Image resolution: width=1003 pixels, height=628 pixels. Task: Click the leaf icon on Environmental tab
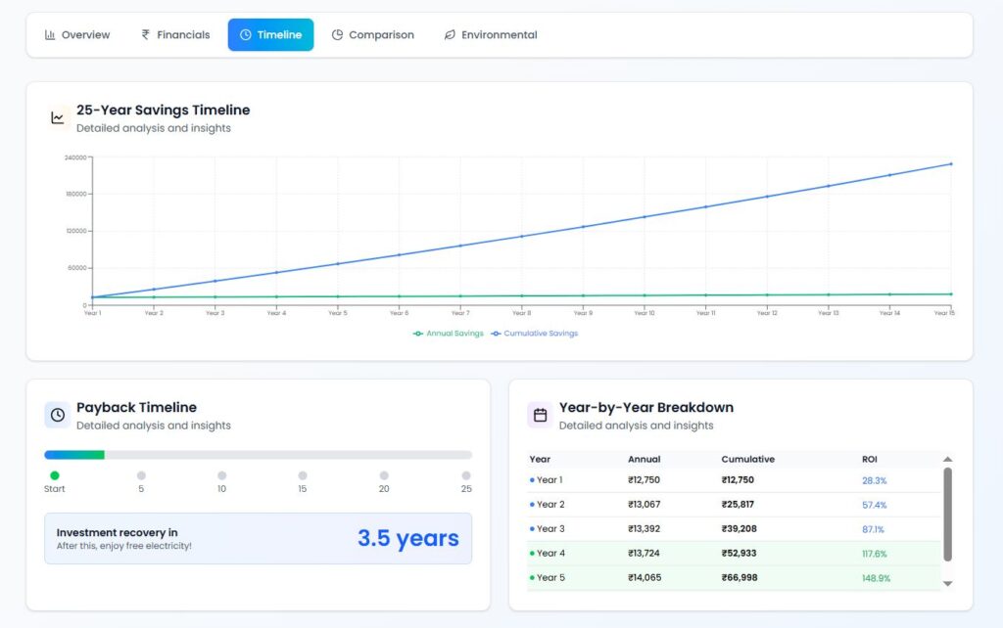click(x=450, y=35)
